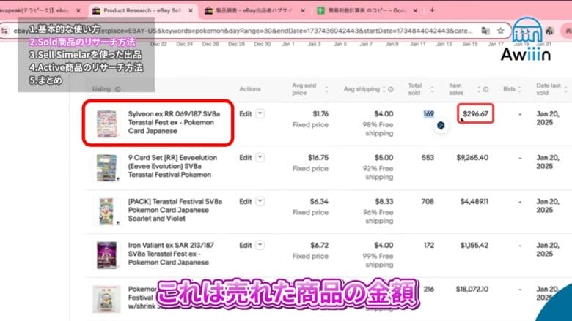
Task: Click the blue extension icon below 169
Action: tap(441, 126)
